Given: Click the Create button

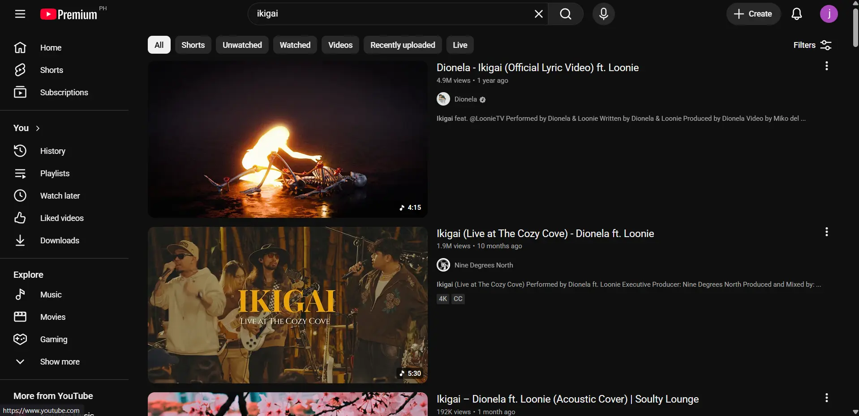Looking at the screenshot, I should [x=753, y=14].
